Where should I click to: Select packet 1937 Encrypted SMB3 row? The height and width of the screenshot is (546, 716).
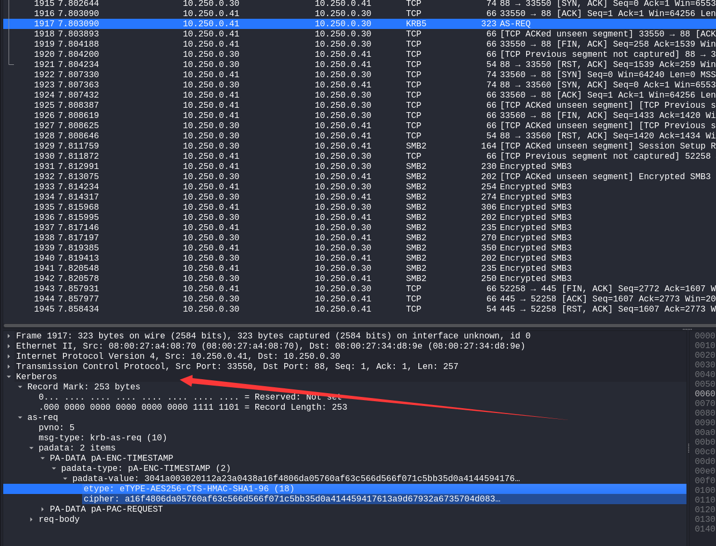coord(359,227)
